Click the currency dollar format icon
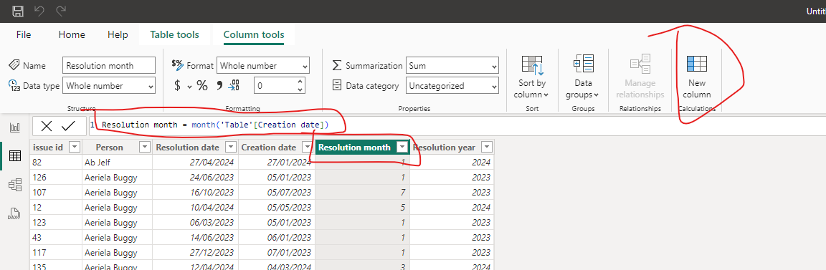 pos(178,85)
